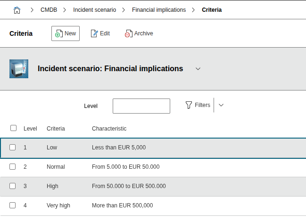Navigate to CMDB breadcrumb
Viewport: 306px width, 222px height.
49,10
